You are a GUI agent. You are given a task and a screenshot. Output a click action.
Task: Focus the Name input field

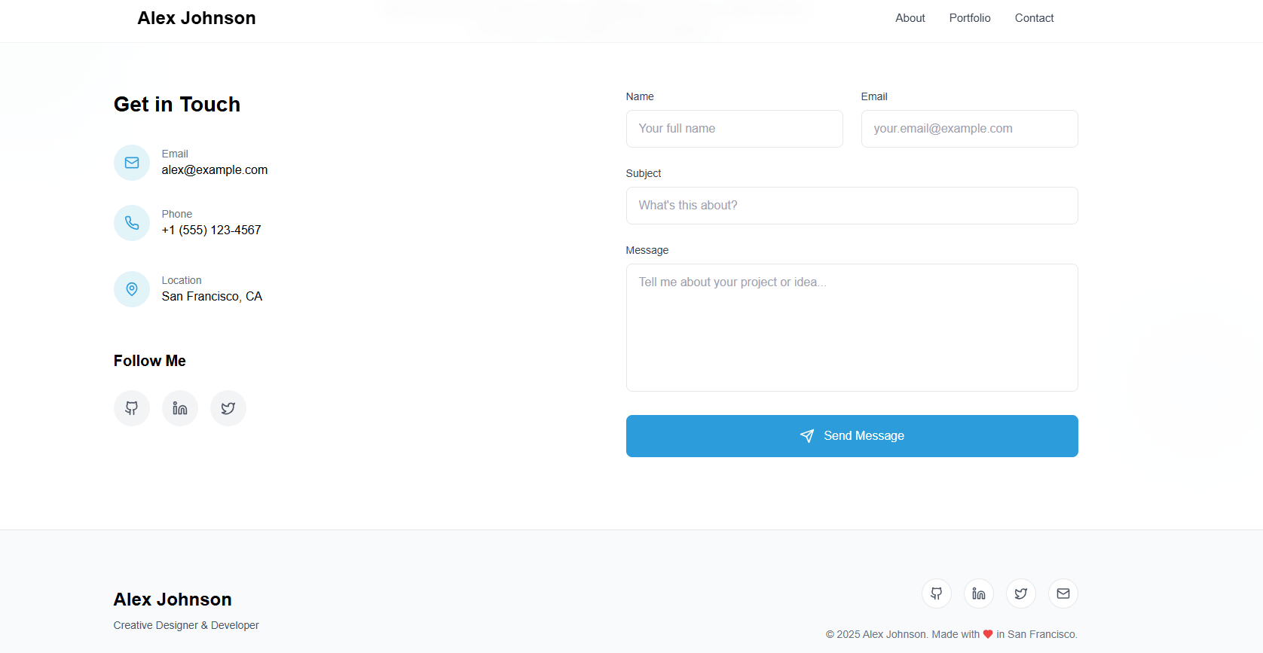(734, 129)
